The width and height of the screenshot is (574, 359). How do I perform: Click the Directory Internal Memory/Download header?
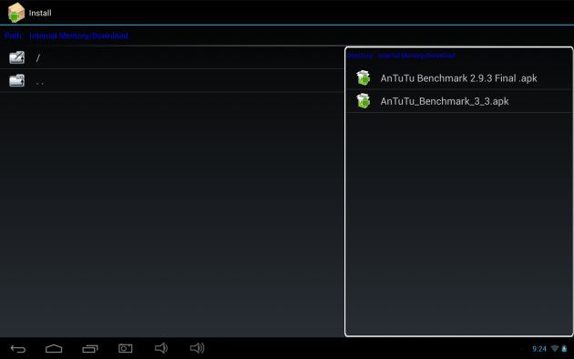click(401, 56)
